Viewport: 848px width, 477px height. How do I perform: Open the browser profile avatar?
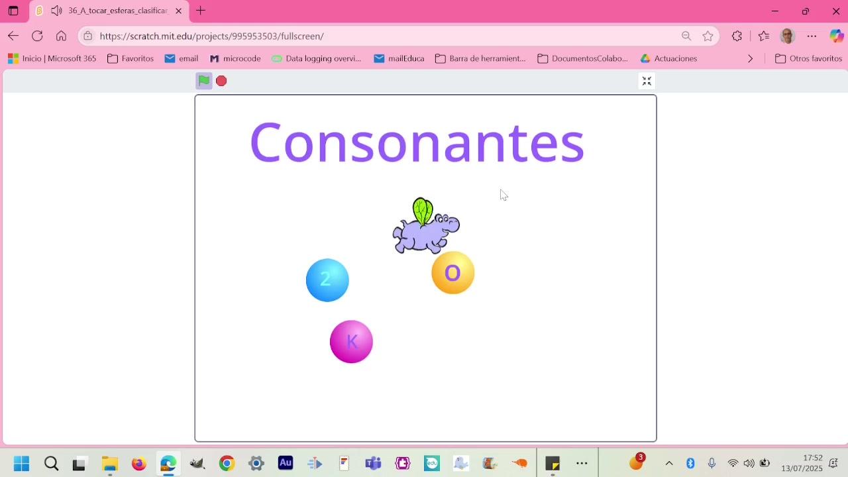pyautogui.click(x=788, y=36)
